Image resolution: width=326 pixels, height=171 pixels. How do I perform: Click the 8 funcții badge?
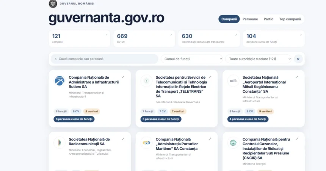tap(61, 112)
